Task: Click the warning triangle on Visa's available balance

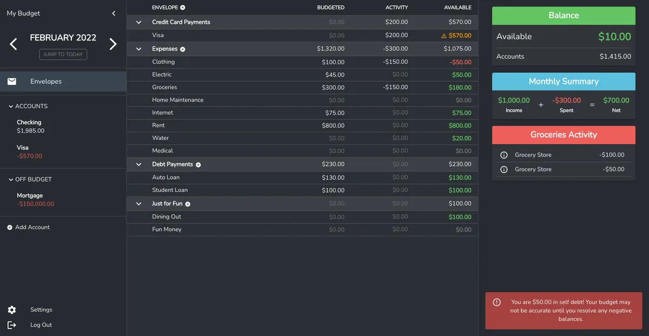Action: pyautogui.click(x=444, y=35)
